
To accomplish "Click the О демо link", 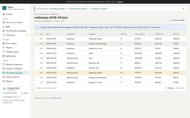I will coord(120,2).
